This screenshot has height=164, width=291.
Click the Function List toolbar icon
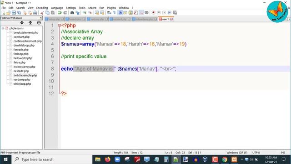pyautogui.click(x=136, y=13)
